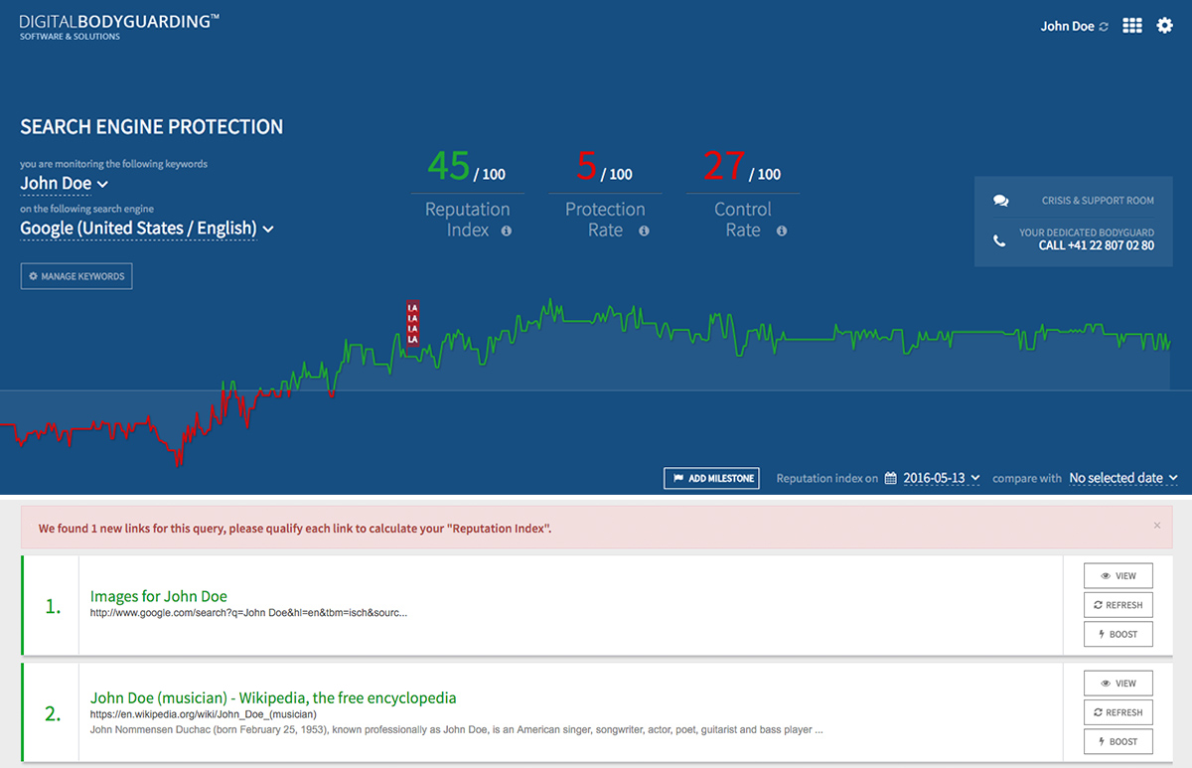Click Refresh for Images for John Doe
The image size is (1192, 768).
1117,605
